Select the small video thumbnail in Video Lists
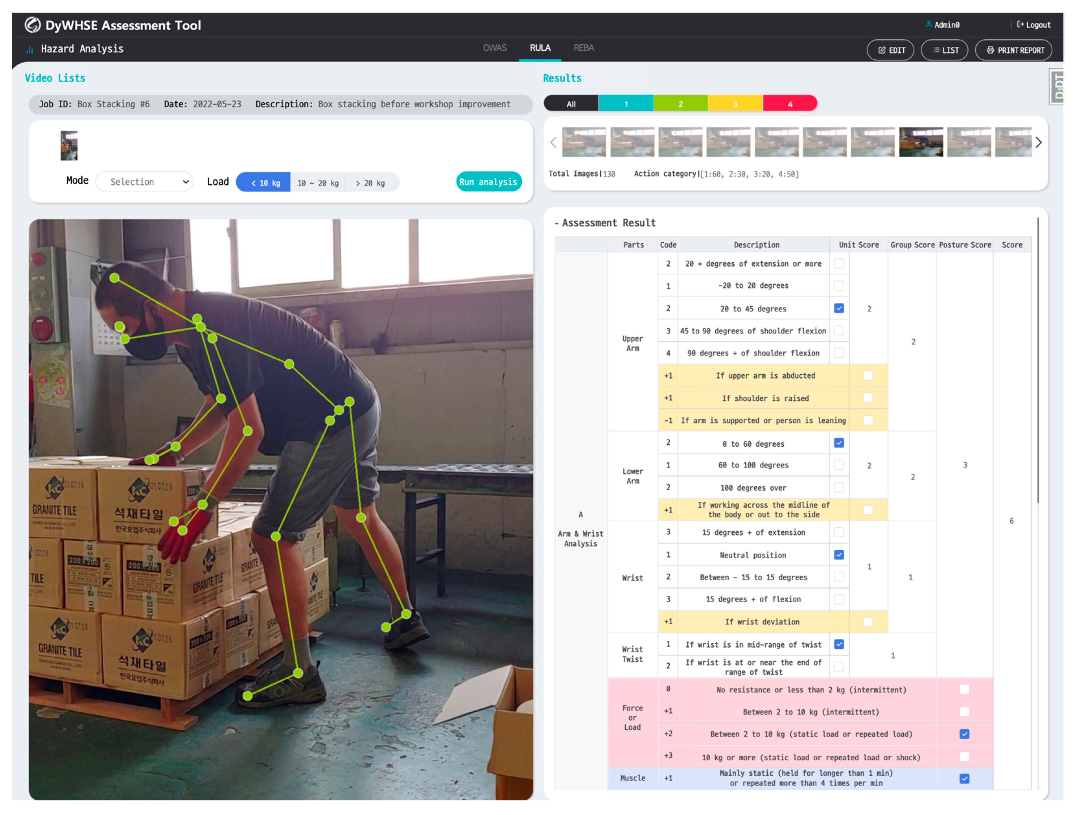 pyautogui.click(x=69, y=145)
